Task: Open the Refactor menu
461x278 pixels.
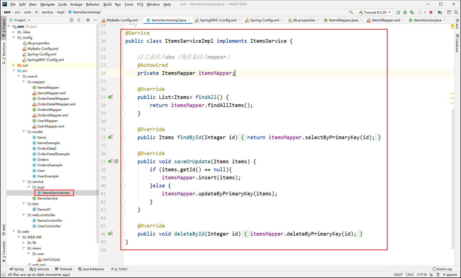Action: point(93,4)
